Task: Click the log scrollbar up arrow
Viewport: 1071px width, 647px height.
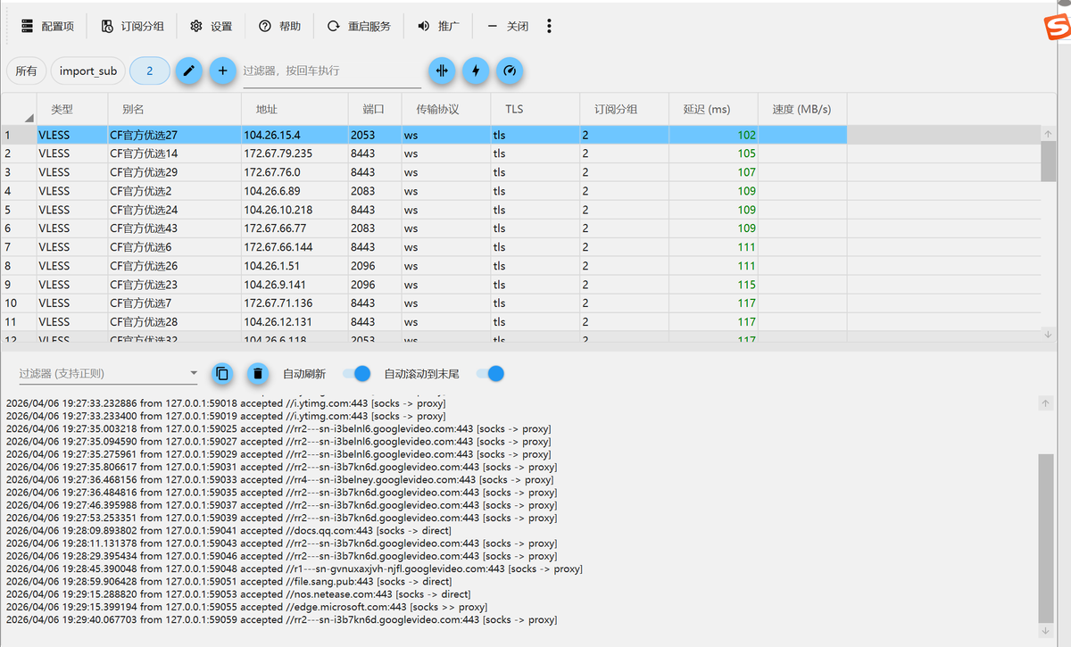Action: 1046,403
